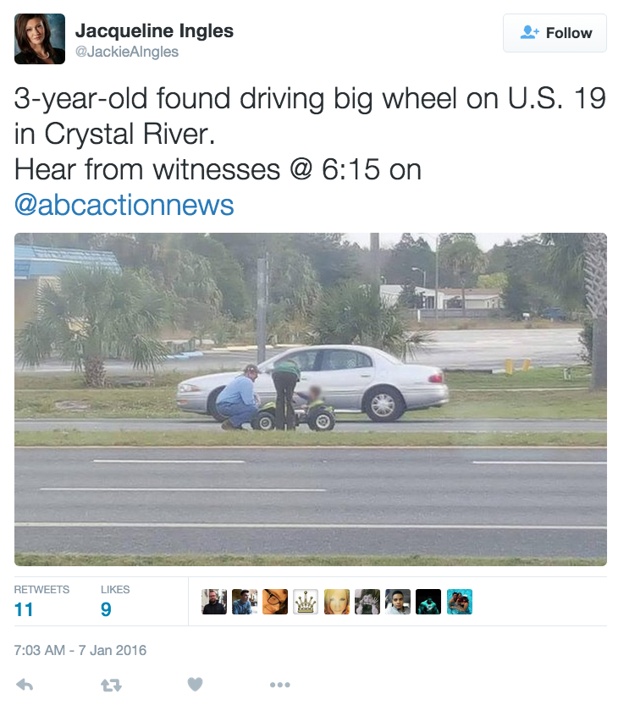The image size is (618, 705).
Task: Open the tweet photo of the car
Action: coord(311,399)
